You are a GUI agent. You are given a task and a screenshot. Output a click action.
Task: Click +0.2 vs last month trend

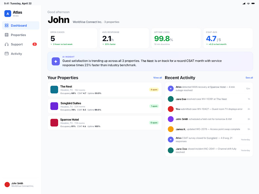point(216,44)
